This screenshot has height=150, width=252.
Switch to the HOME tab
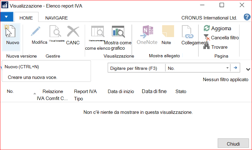pyautogui.click(x=26, y=18)
